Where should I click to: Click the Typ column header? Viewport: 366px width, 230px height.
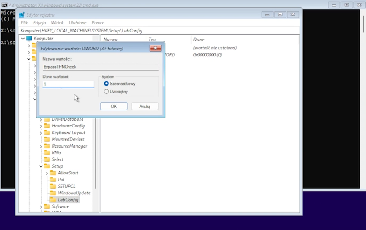[x=169, y=39]
